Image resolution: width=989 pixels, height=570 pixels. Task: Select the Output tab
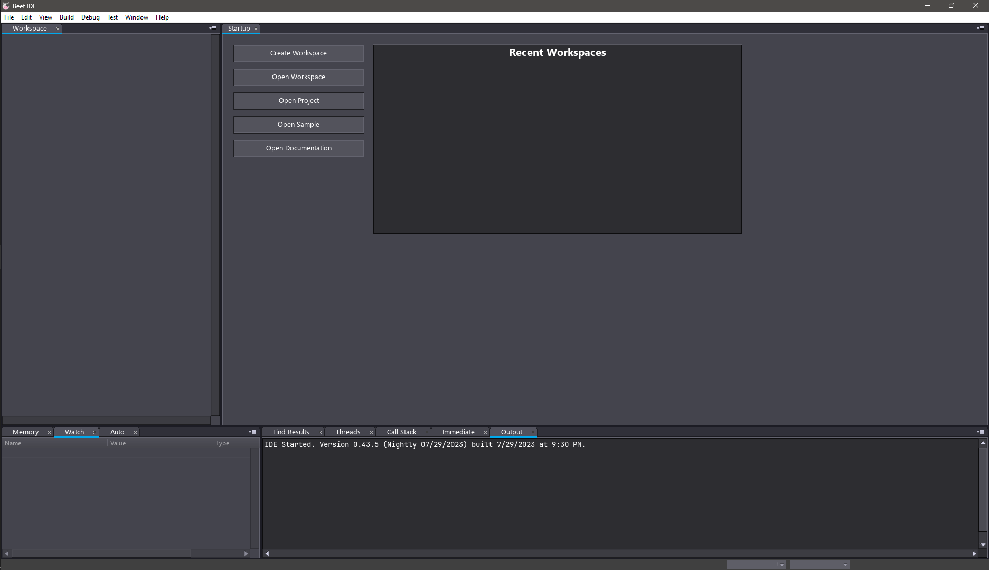tap(512, 432)
